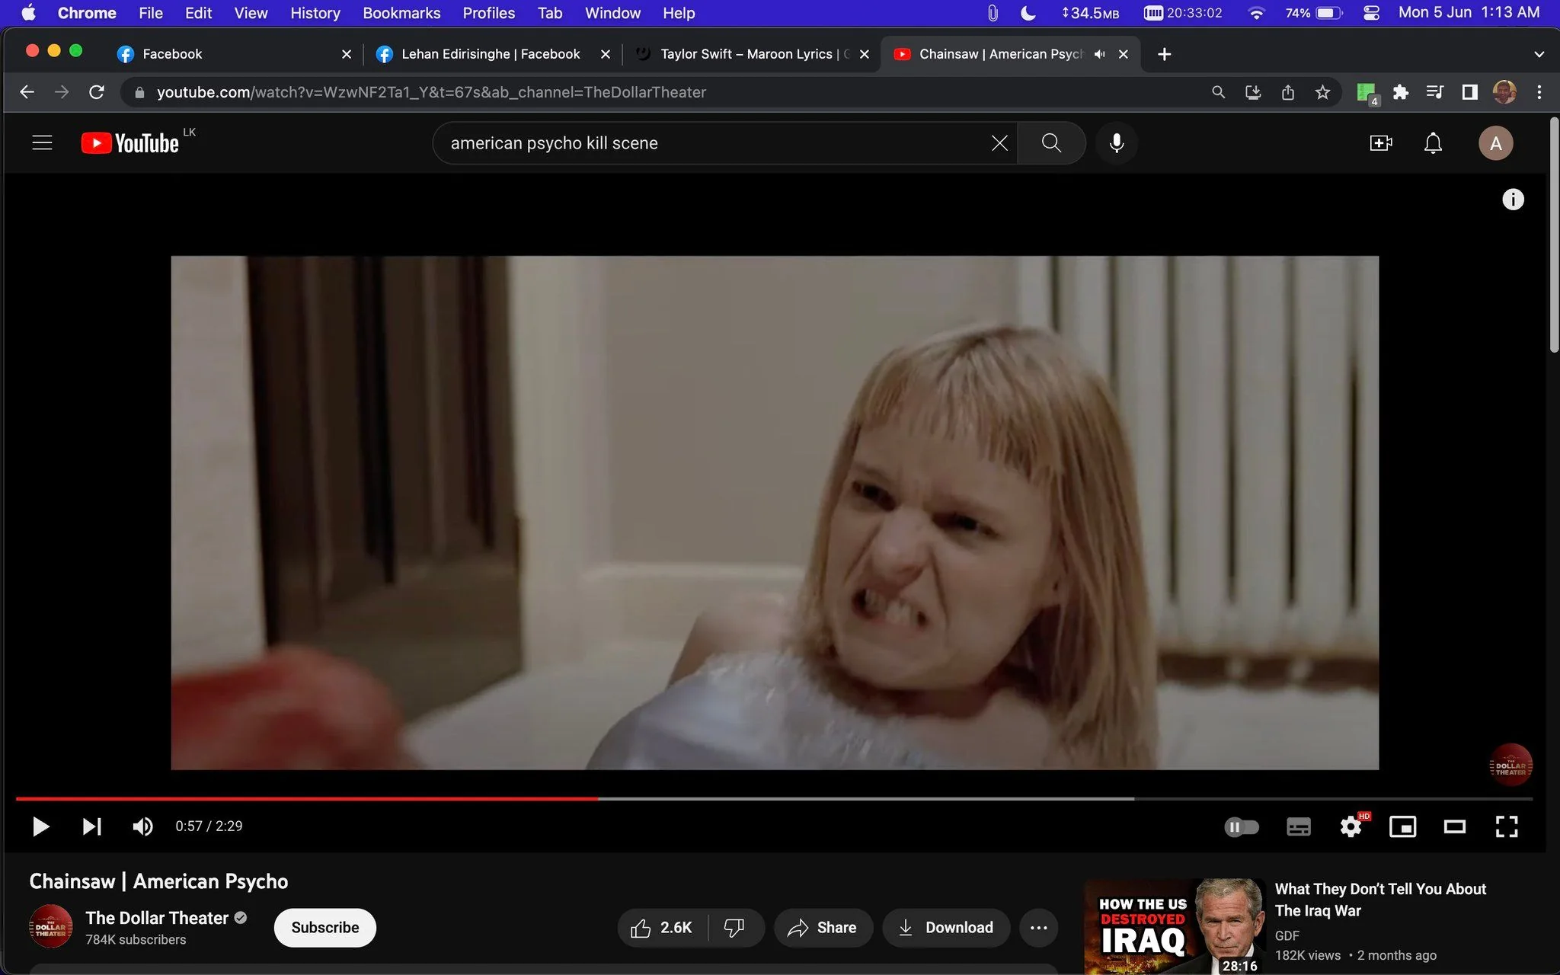Open the Chrome side panel
Screen dimensions: 1560x975
click(1469, 92)
